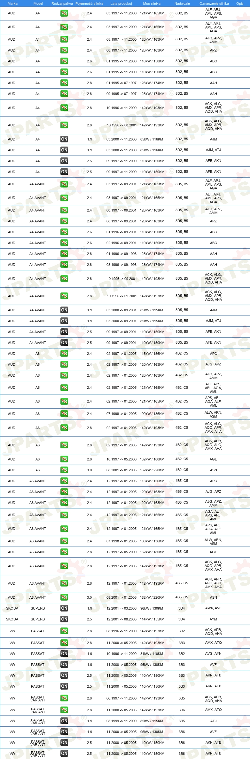
Task: Select 96kW / 130KM in the Skoda Superb row
Action: (x=152, y=608)
